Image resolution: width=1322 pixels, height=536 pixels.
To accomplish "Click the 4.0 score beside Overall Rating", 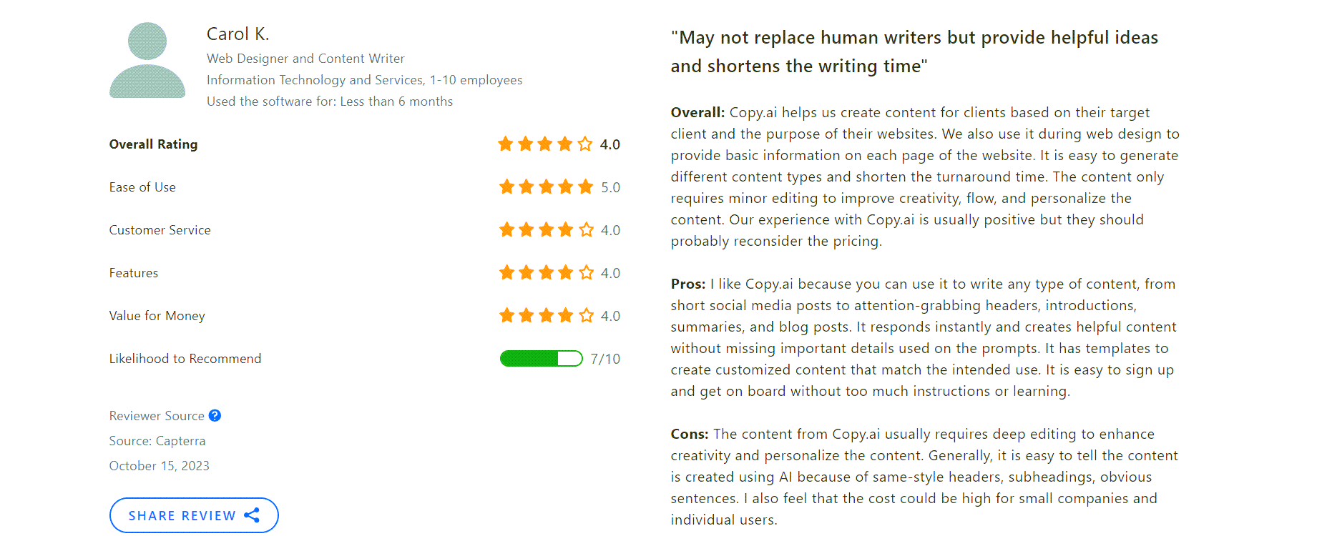I will point(609,144).
